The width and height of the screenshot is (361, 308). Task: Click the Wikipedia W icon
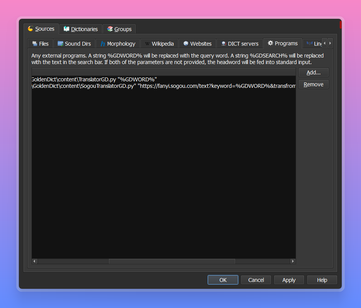147,44
